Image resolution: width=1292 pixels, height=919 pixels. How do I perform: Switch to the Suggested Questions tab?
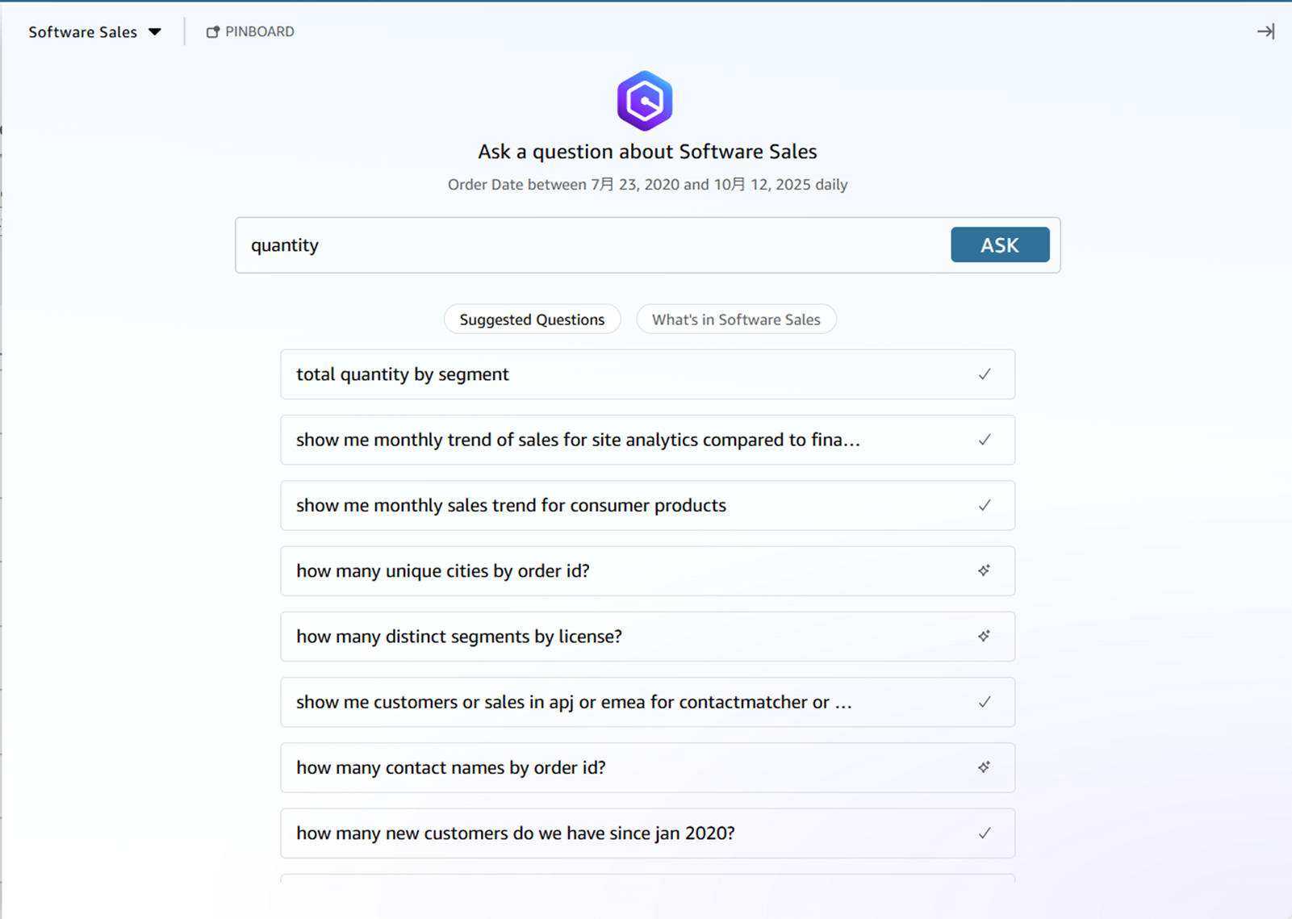point(532,320)
